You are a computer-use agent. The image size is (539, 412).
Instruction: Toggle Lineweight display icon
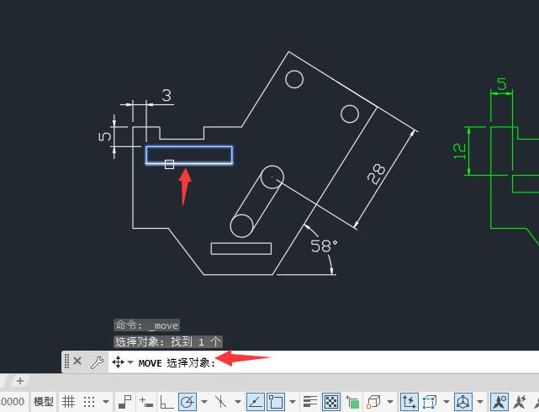[310, 401]
